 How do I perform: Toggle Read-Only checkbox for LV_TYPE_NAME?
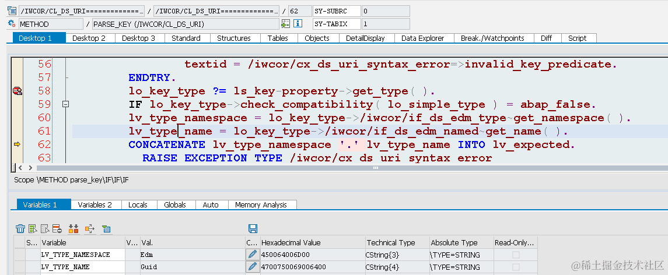click(x=516, y=267)
